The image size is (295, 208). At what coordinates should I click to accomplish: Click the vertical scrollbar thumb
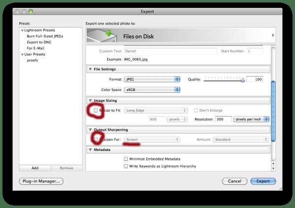click(x=273, y=111)
